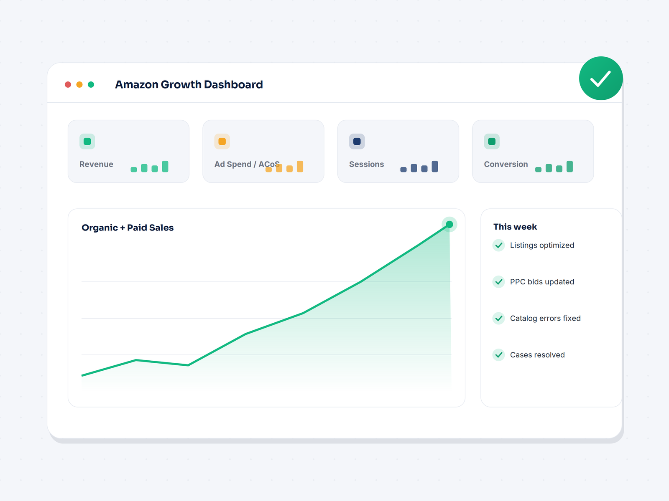The width and height of the screenshot is (669, 501).
Task: Click the Sessions label
Action: (366, 164)
